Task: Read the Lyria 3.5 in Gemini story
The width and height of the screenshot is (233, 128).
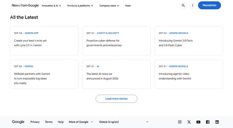Action: tap(30, 43)
